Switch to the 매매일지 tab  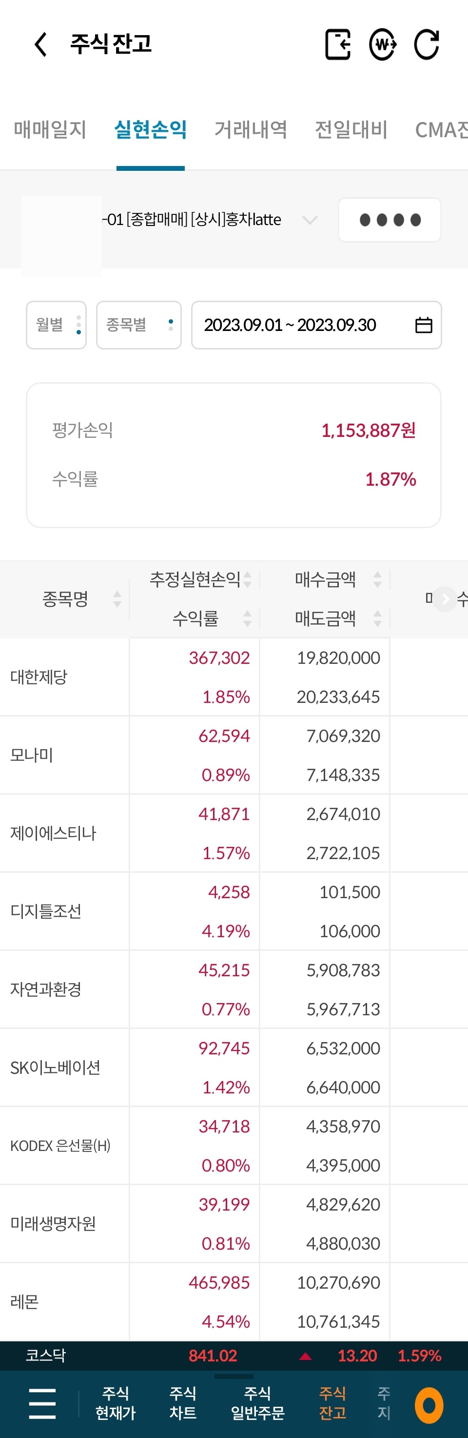pos(50,129)
